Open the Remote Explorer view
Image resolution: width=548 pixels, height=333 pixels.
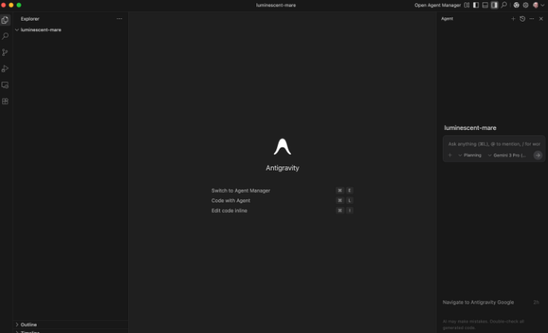[6, 84]
